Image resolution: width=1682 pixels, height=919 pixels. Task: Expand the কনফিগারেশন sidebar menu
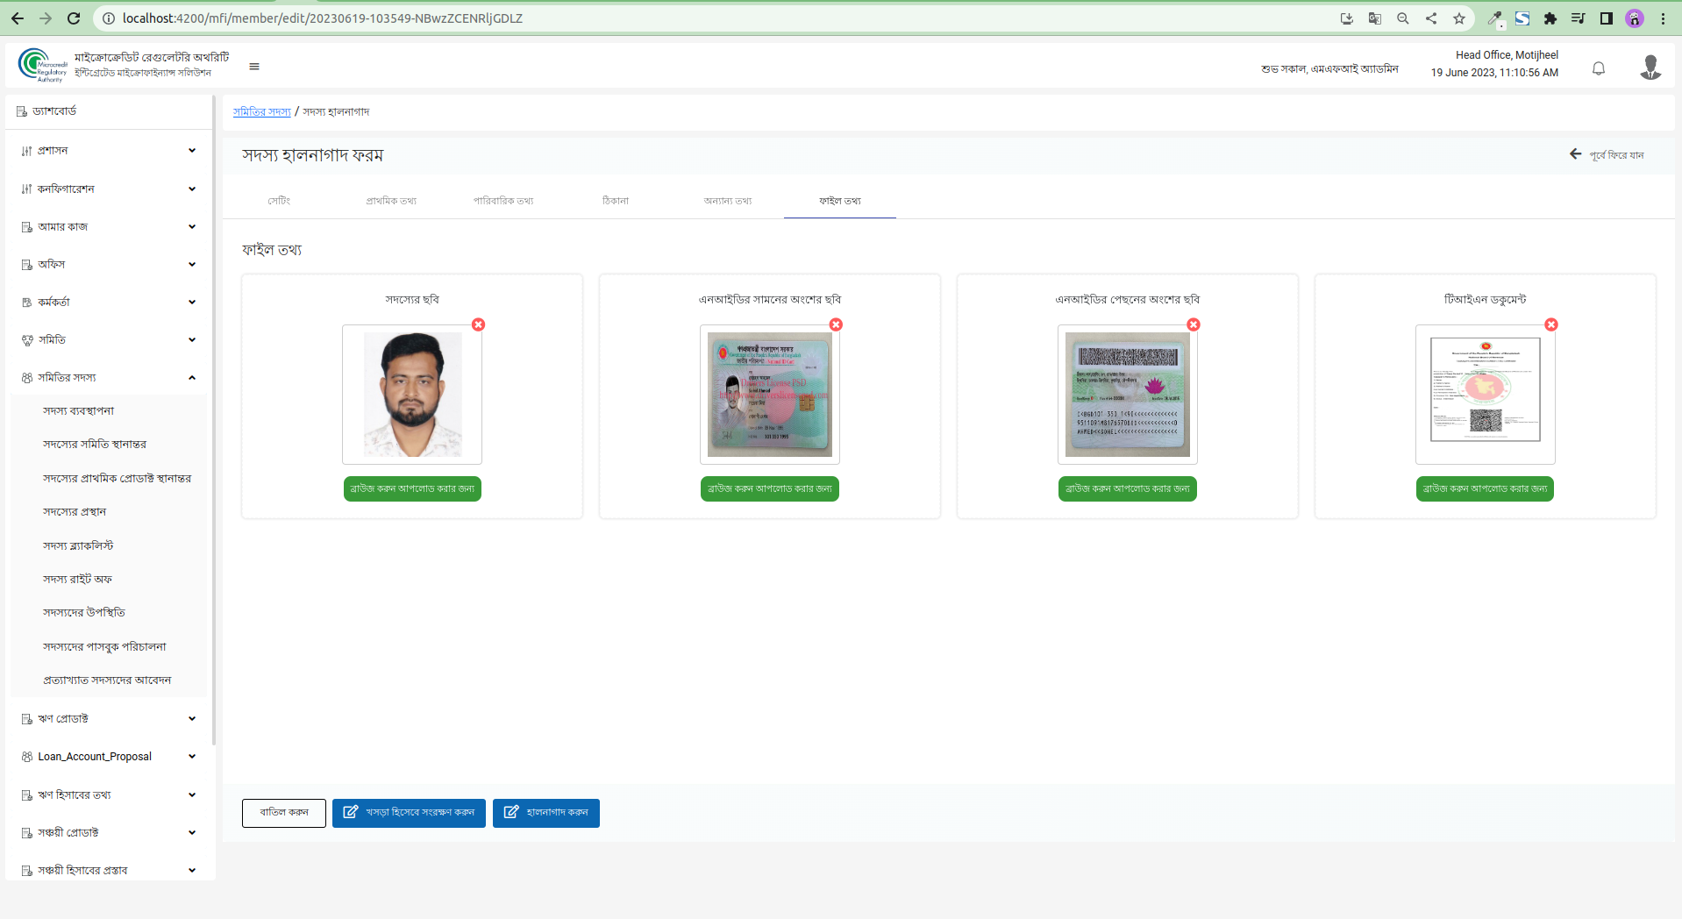click(109, 189)
